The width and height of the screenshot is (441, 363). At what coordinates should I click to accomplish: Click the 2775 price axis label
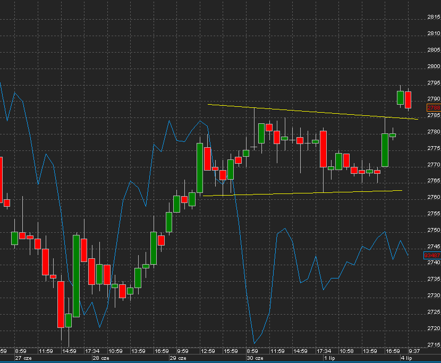(x=434, y=148)
